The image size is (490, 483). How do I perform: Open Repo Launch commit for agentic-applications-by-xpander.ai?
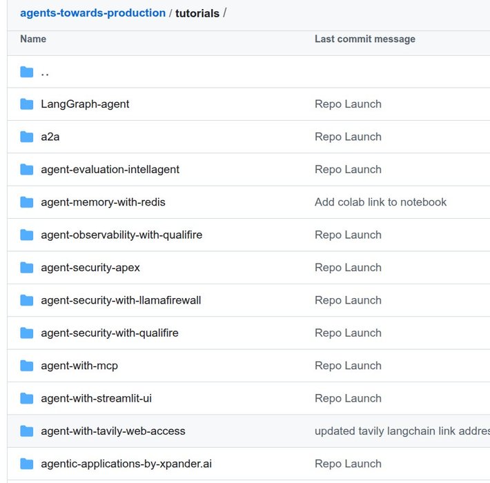point(348,464)
